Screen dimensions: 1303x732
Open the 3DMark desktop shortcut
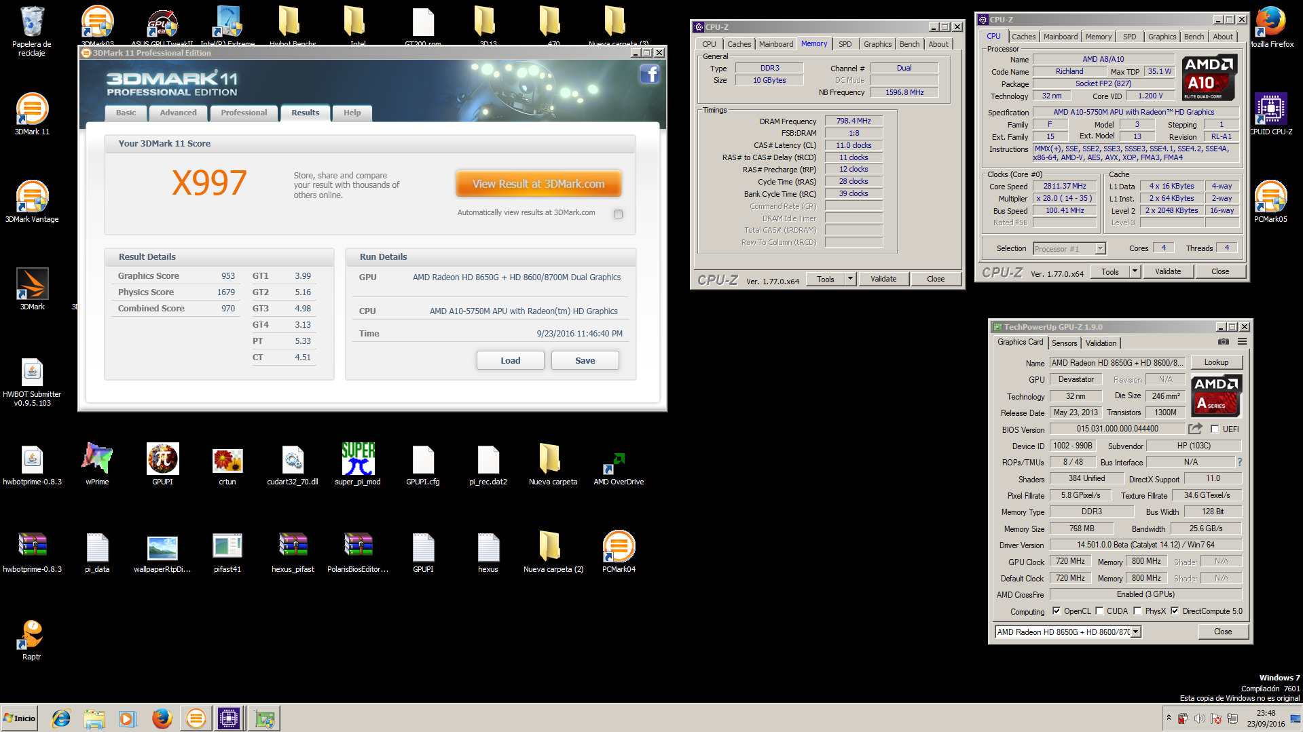click(x=32, y=289)
